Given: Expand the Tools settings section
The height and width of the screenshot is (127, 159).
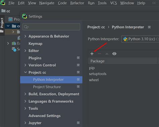Looking at the screenshot, I should pos(25,108).
